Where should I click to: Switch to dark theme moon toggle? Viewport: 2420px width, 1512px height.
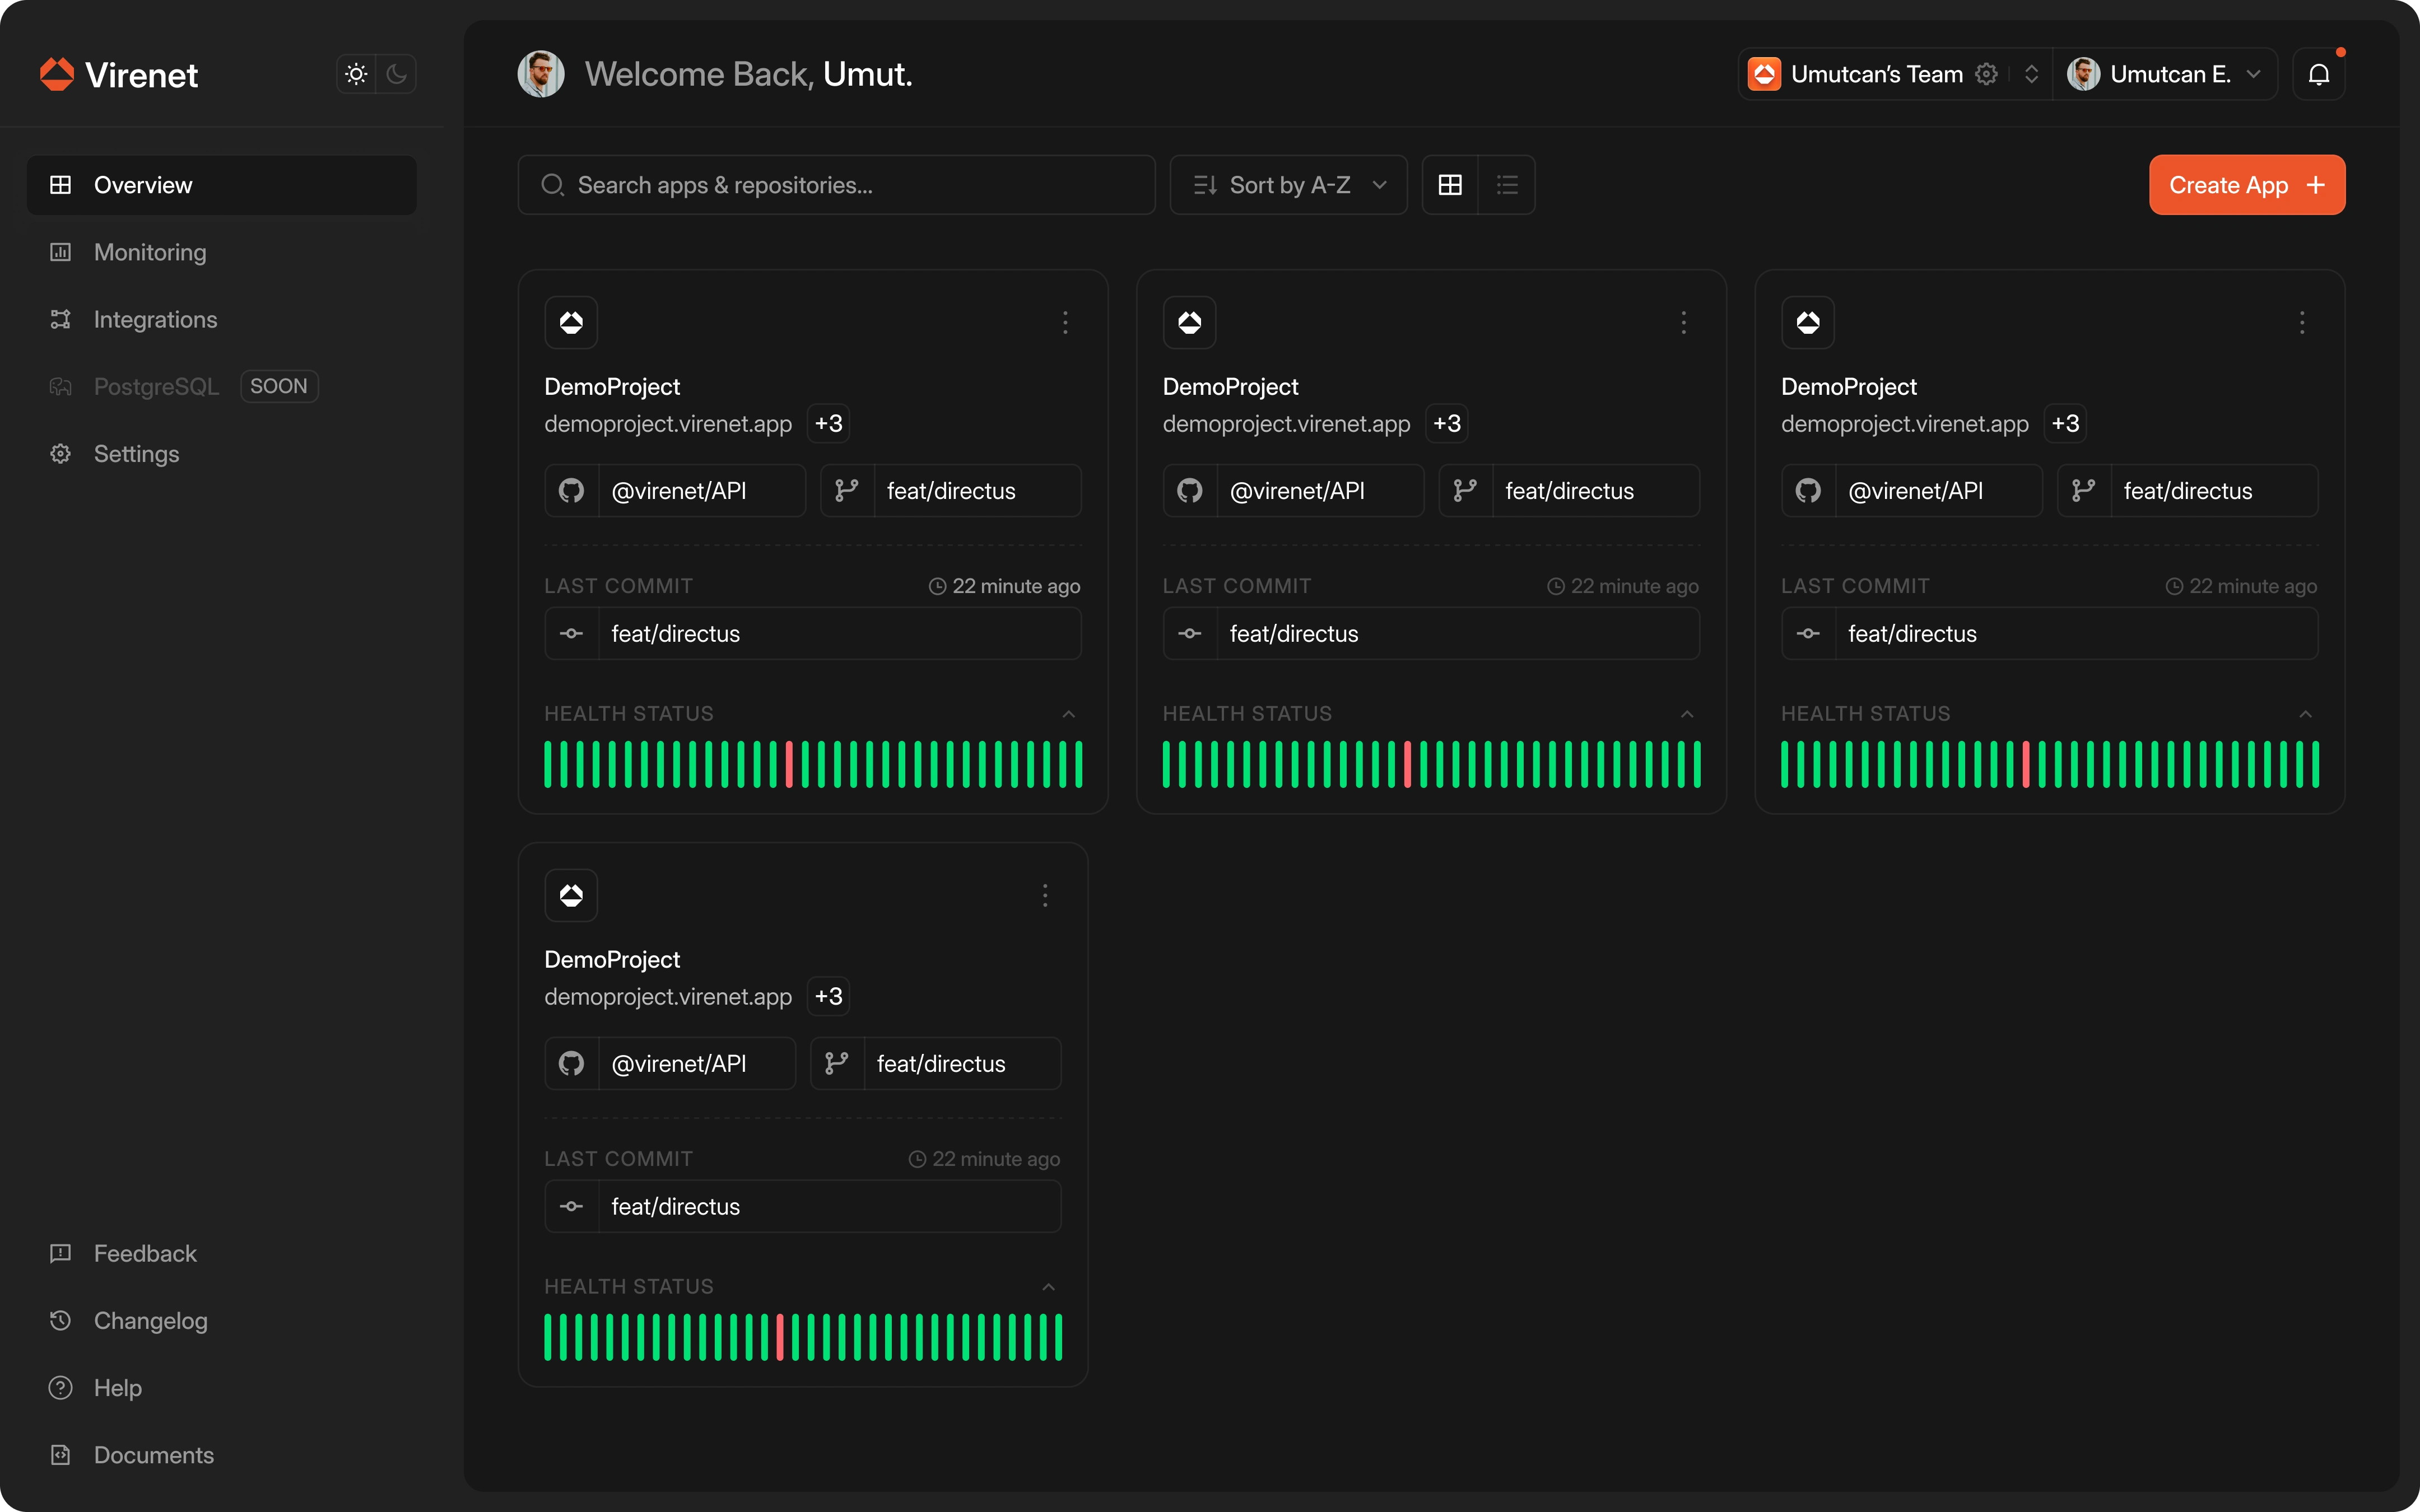[397, 74]
